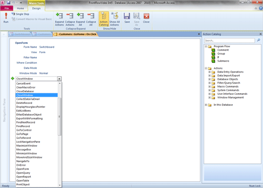Click the Action Catalog search field
The height and width of the screenshot is (188, 263).
point(230,41)
